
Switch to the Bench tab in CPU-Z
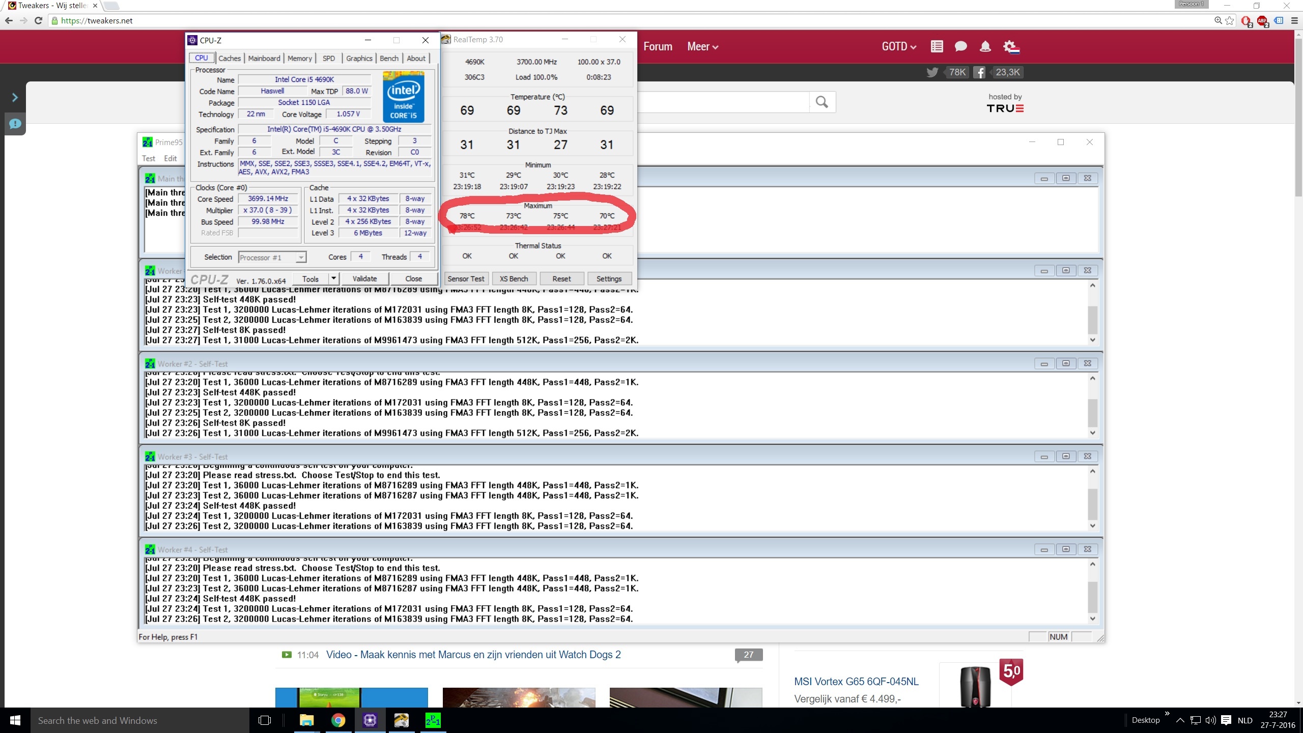point(389,58)
